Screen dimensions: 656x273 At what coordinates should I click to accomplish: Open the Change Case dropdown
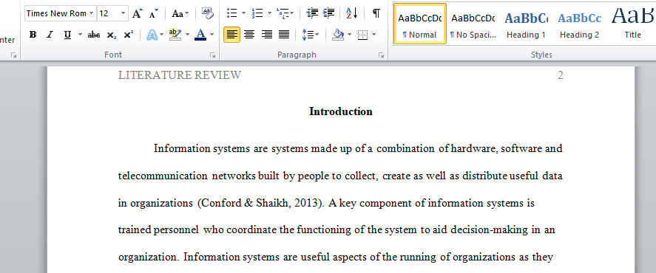180,13
